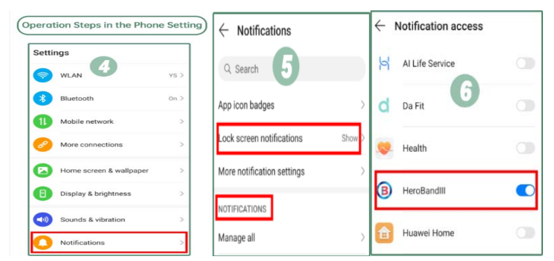
Task: Tap the Notifications bell icon
Action: point(42,242)
